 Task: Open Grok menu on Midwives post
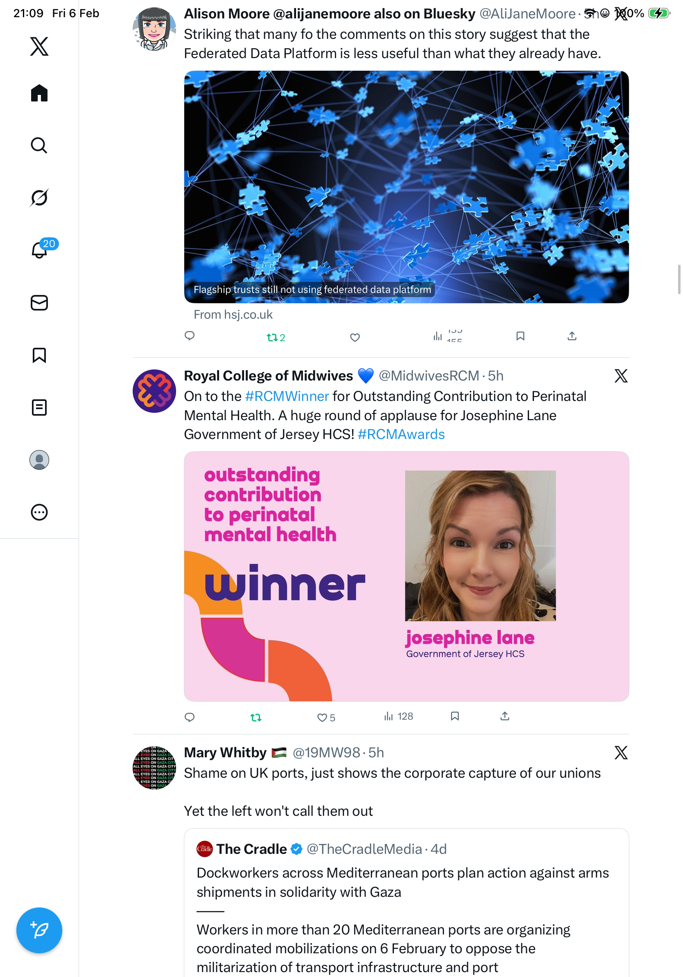point(621,376)
